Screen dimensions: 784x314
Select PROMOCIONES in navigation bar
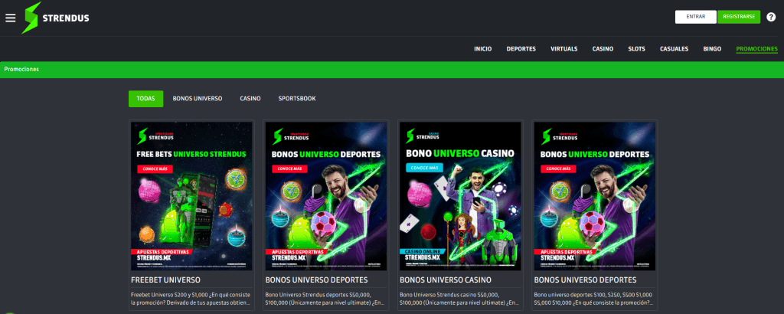click(x=756, y=49)
